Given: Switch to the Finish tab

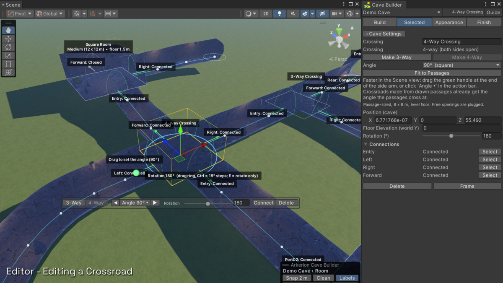Looking at the screenshot, I should (484, 22).
